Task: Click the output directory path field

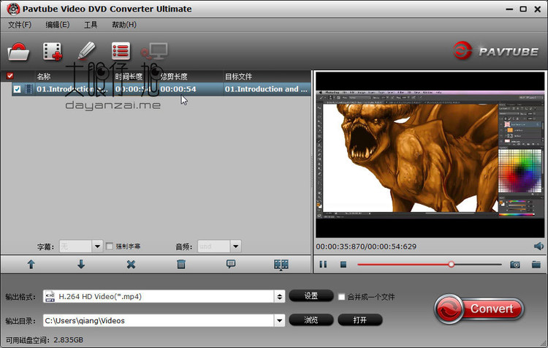Action: point(159,320)
